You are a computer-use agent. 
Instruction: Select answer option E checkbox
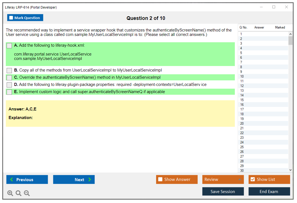(9, 92)
